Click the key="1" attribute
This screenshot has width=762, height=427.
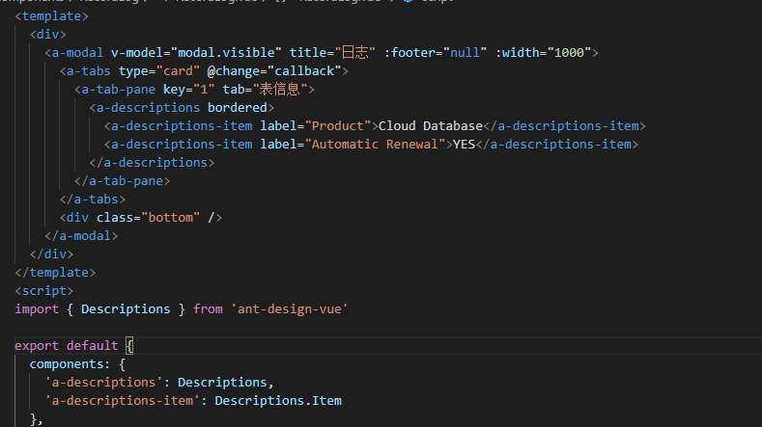[189, 90]
